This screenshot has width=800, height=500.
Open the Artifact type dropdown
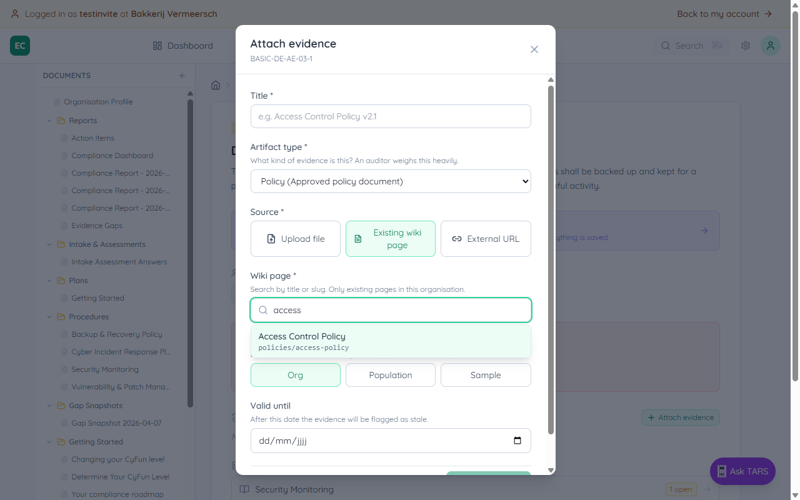coord(390,181)
